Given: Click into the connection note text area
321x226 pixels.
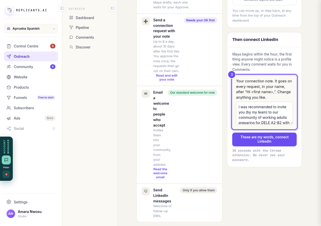Looking at the screenshot, I should [264, 113].
